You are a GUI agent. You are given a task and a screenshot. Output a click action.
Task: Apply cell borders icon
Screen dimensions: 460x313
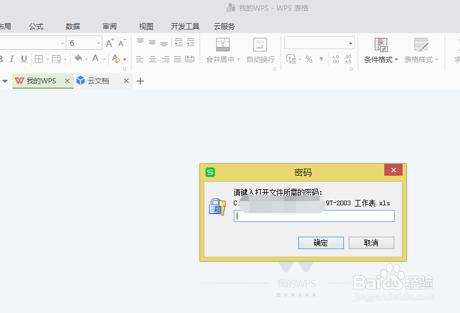coord(38,59)
